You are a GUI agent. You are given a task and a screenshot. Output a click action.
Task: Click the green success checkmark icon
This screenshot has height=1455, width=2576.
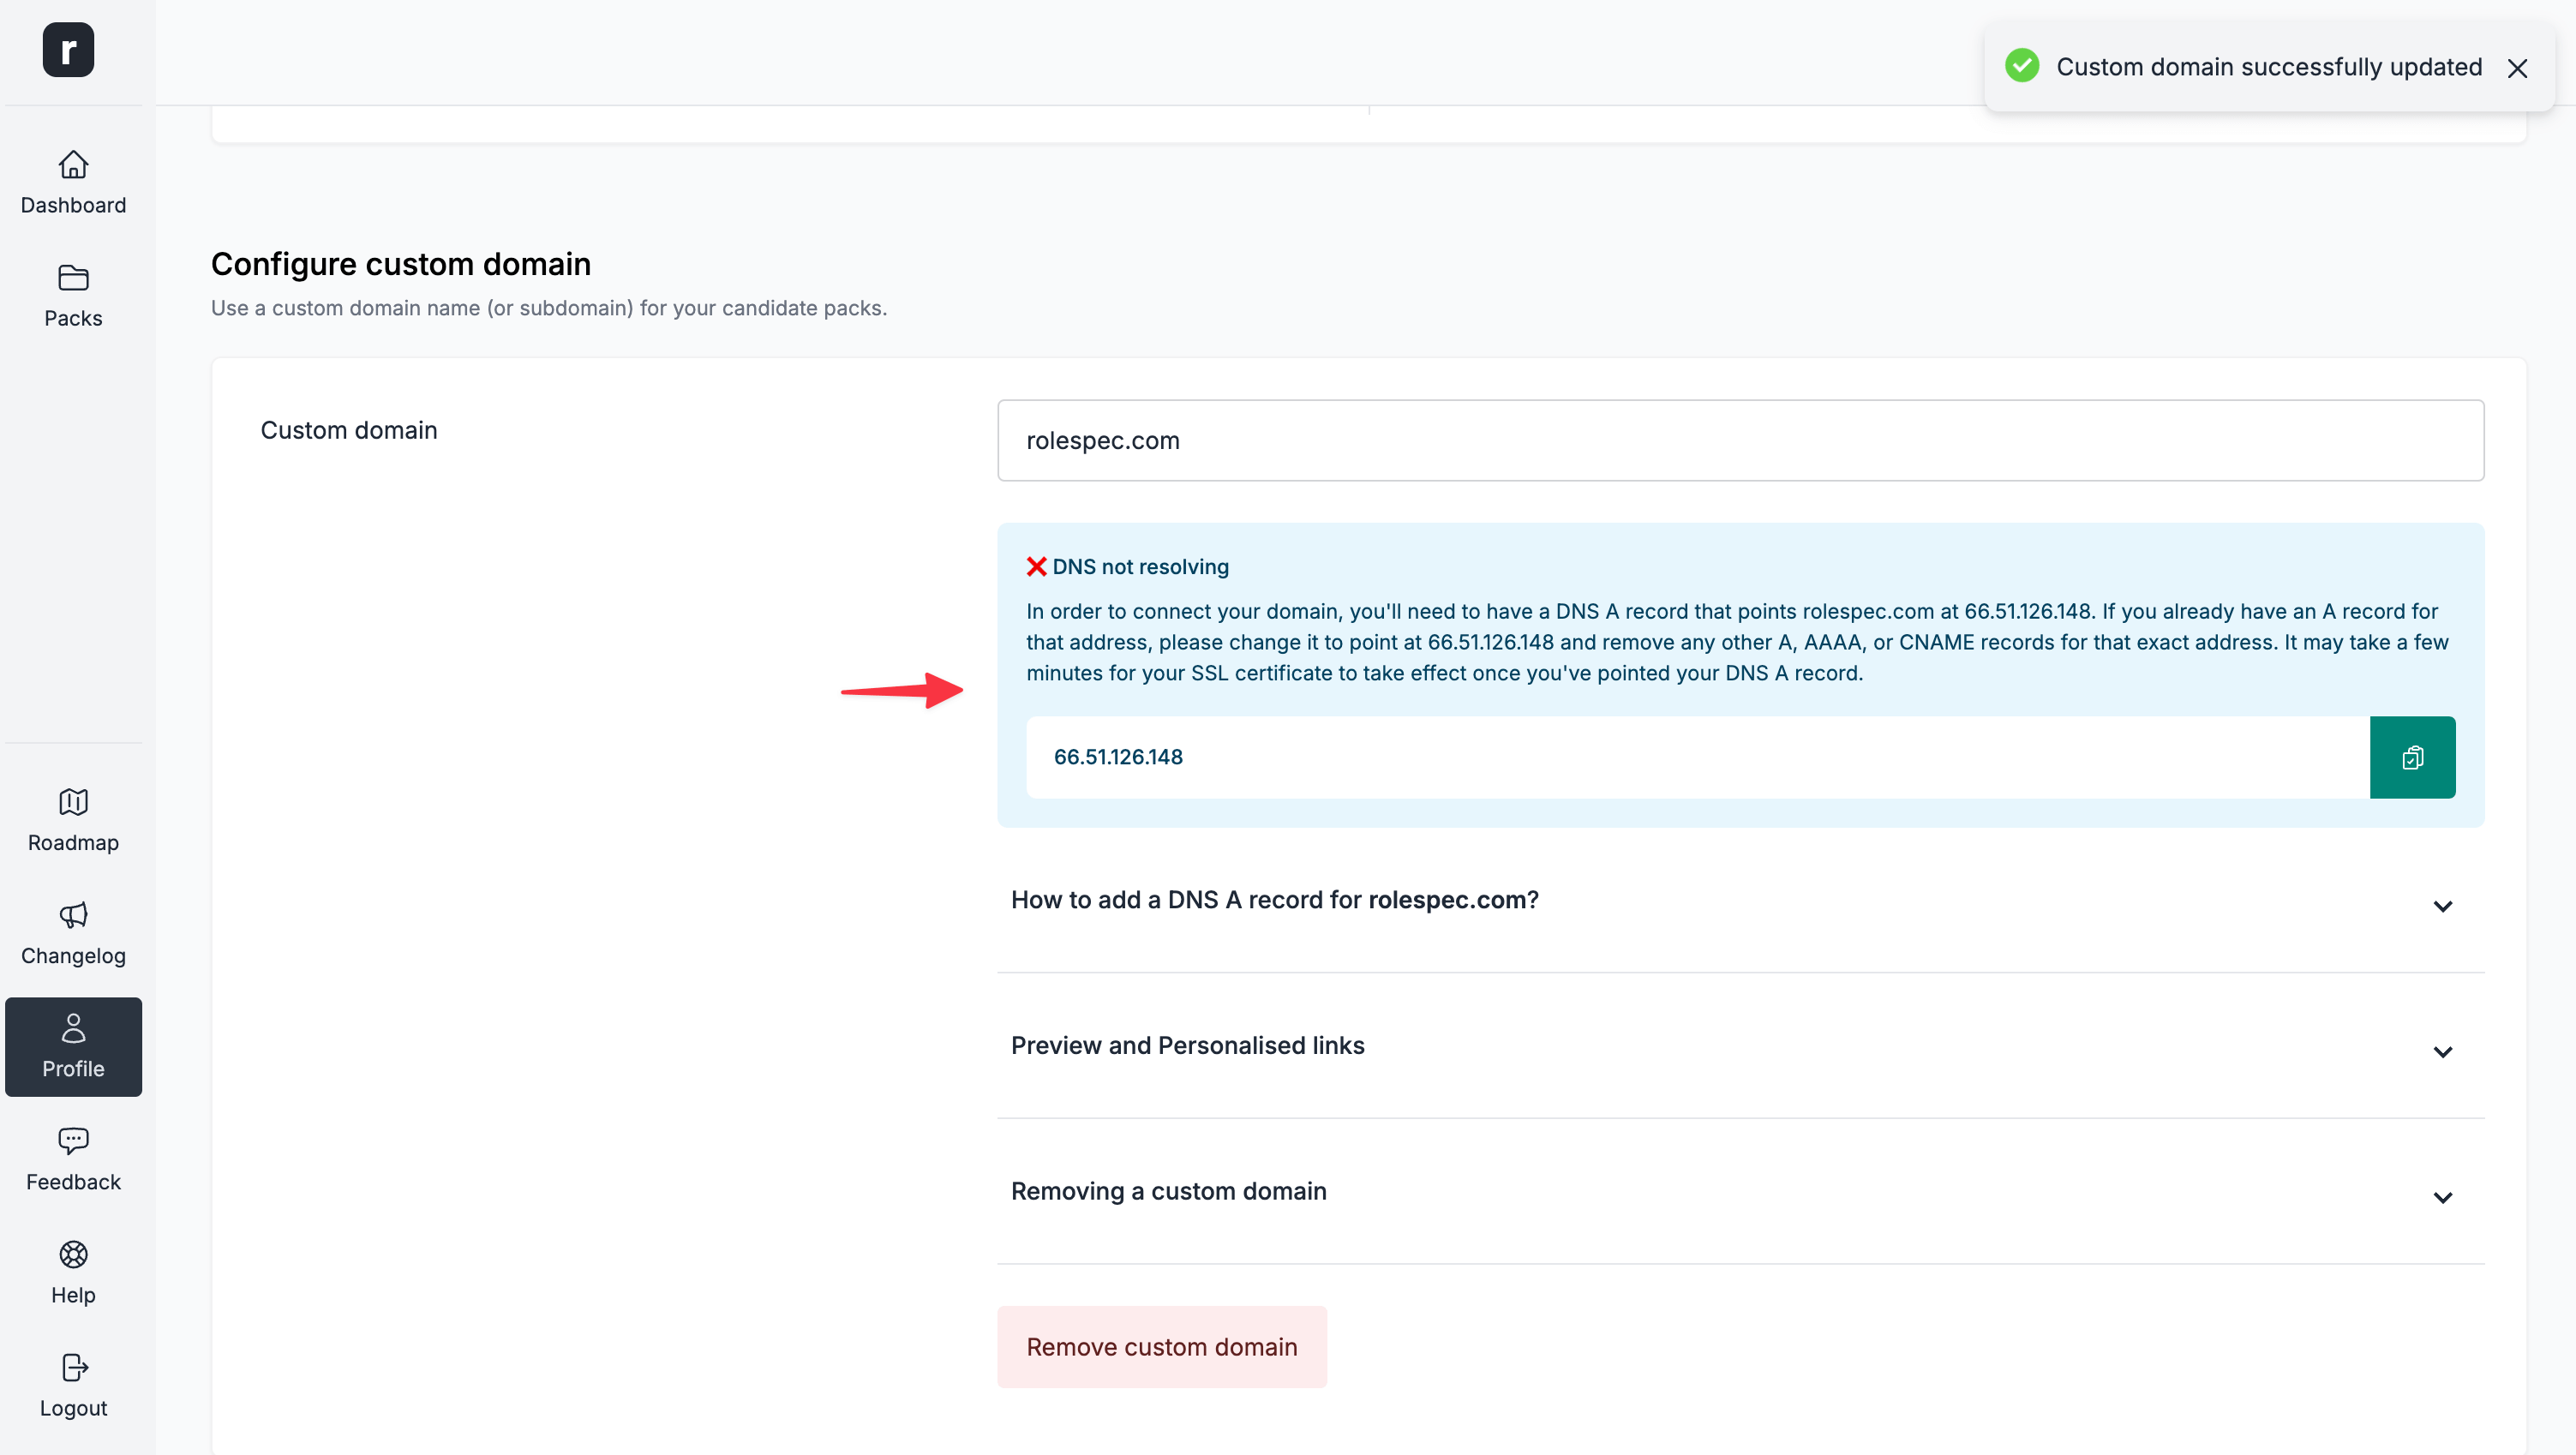2022,66
